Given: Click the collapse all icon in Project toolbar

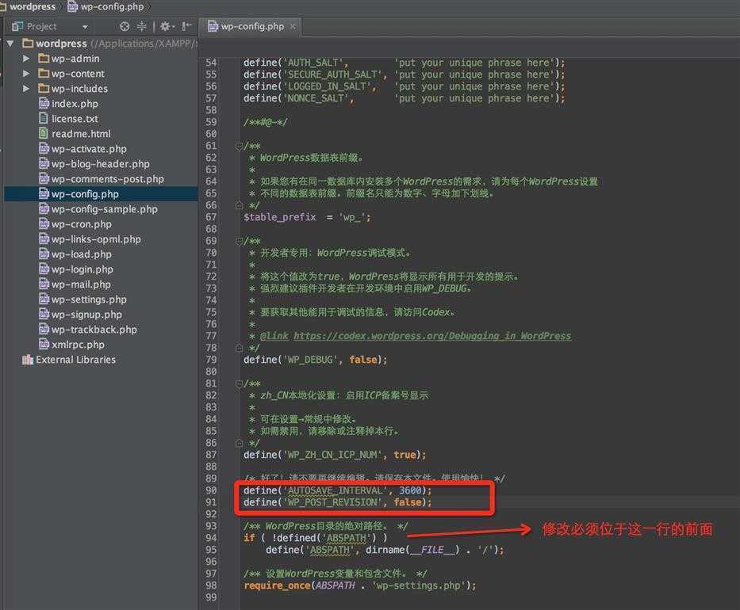Looking at the screenshot, I should coord(142,26).
